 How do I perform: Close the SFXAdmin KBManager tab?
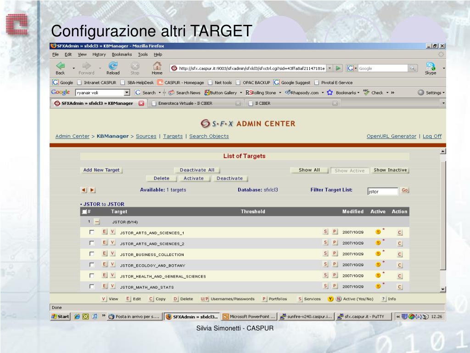[141, 103]
